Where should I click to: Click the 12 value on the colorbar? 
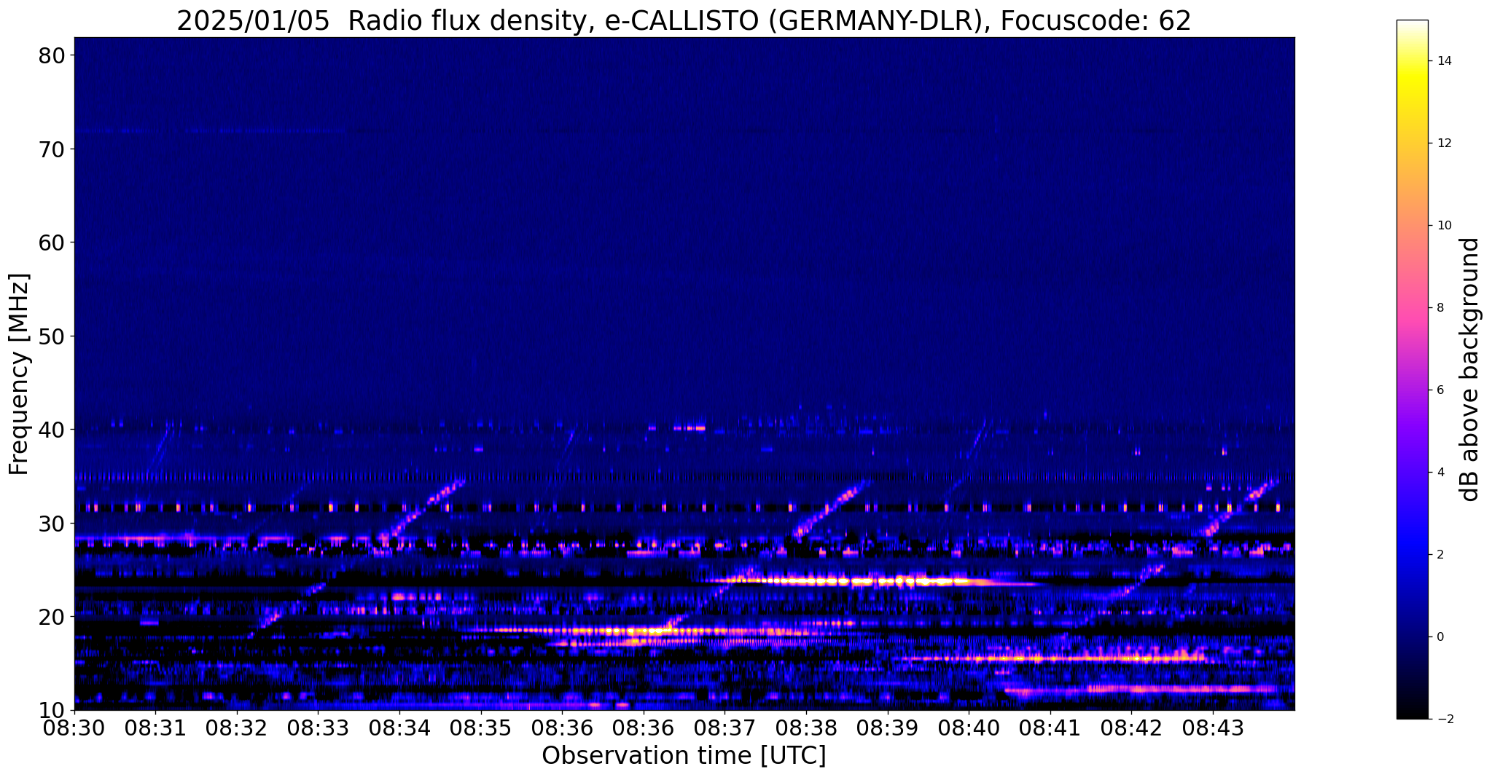(x=1443, y=143)
